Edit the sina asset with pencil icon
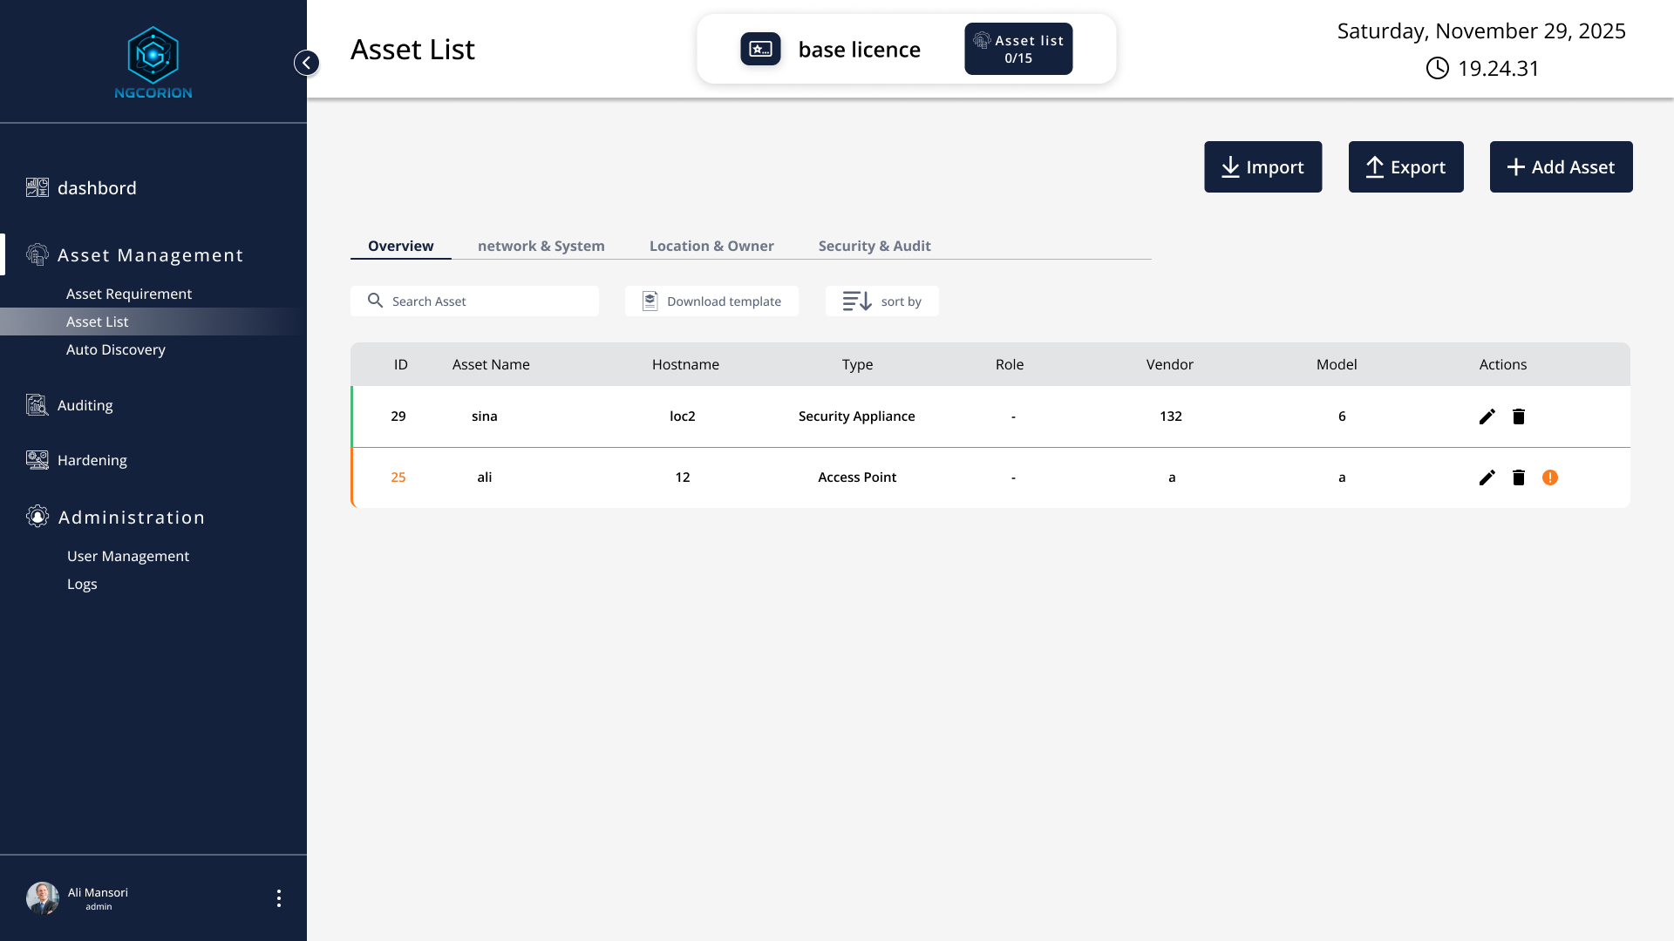 tap(1487, 416)
